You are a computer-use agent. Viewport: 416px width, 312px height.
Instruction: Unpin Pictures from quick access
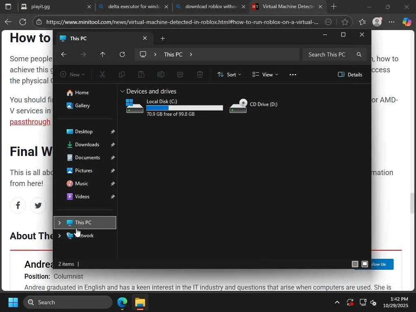[113, 171]
